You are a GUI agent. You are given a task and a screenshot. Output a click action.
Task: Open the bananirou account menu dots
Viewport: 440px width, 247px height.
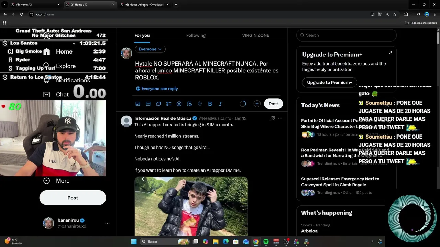coord(107,223)
